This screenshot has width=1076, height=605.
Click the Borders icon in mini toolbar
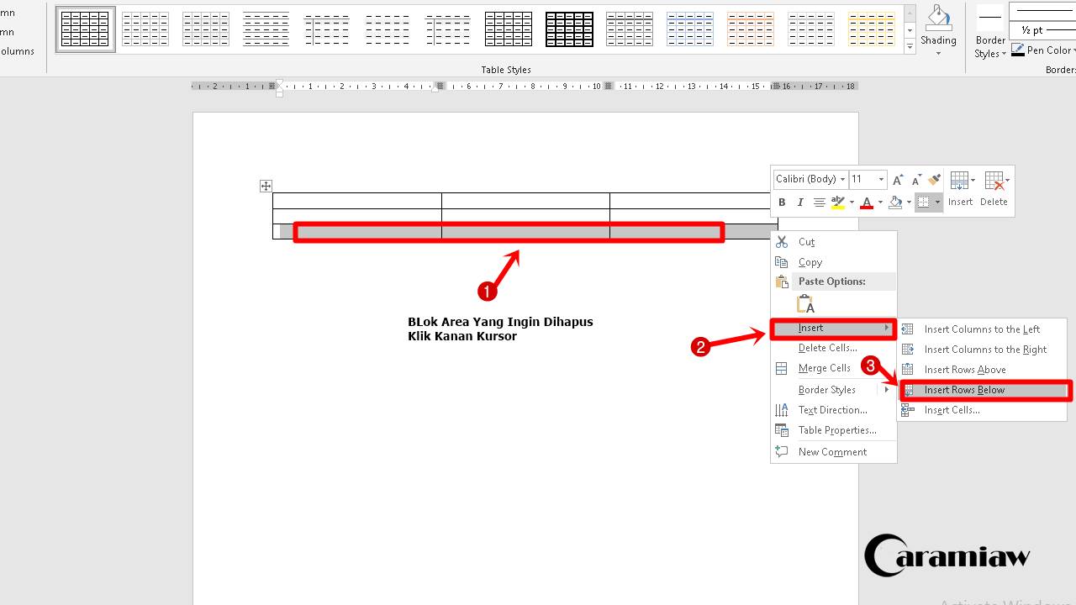923,203
